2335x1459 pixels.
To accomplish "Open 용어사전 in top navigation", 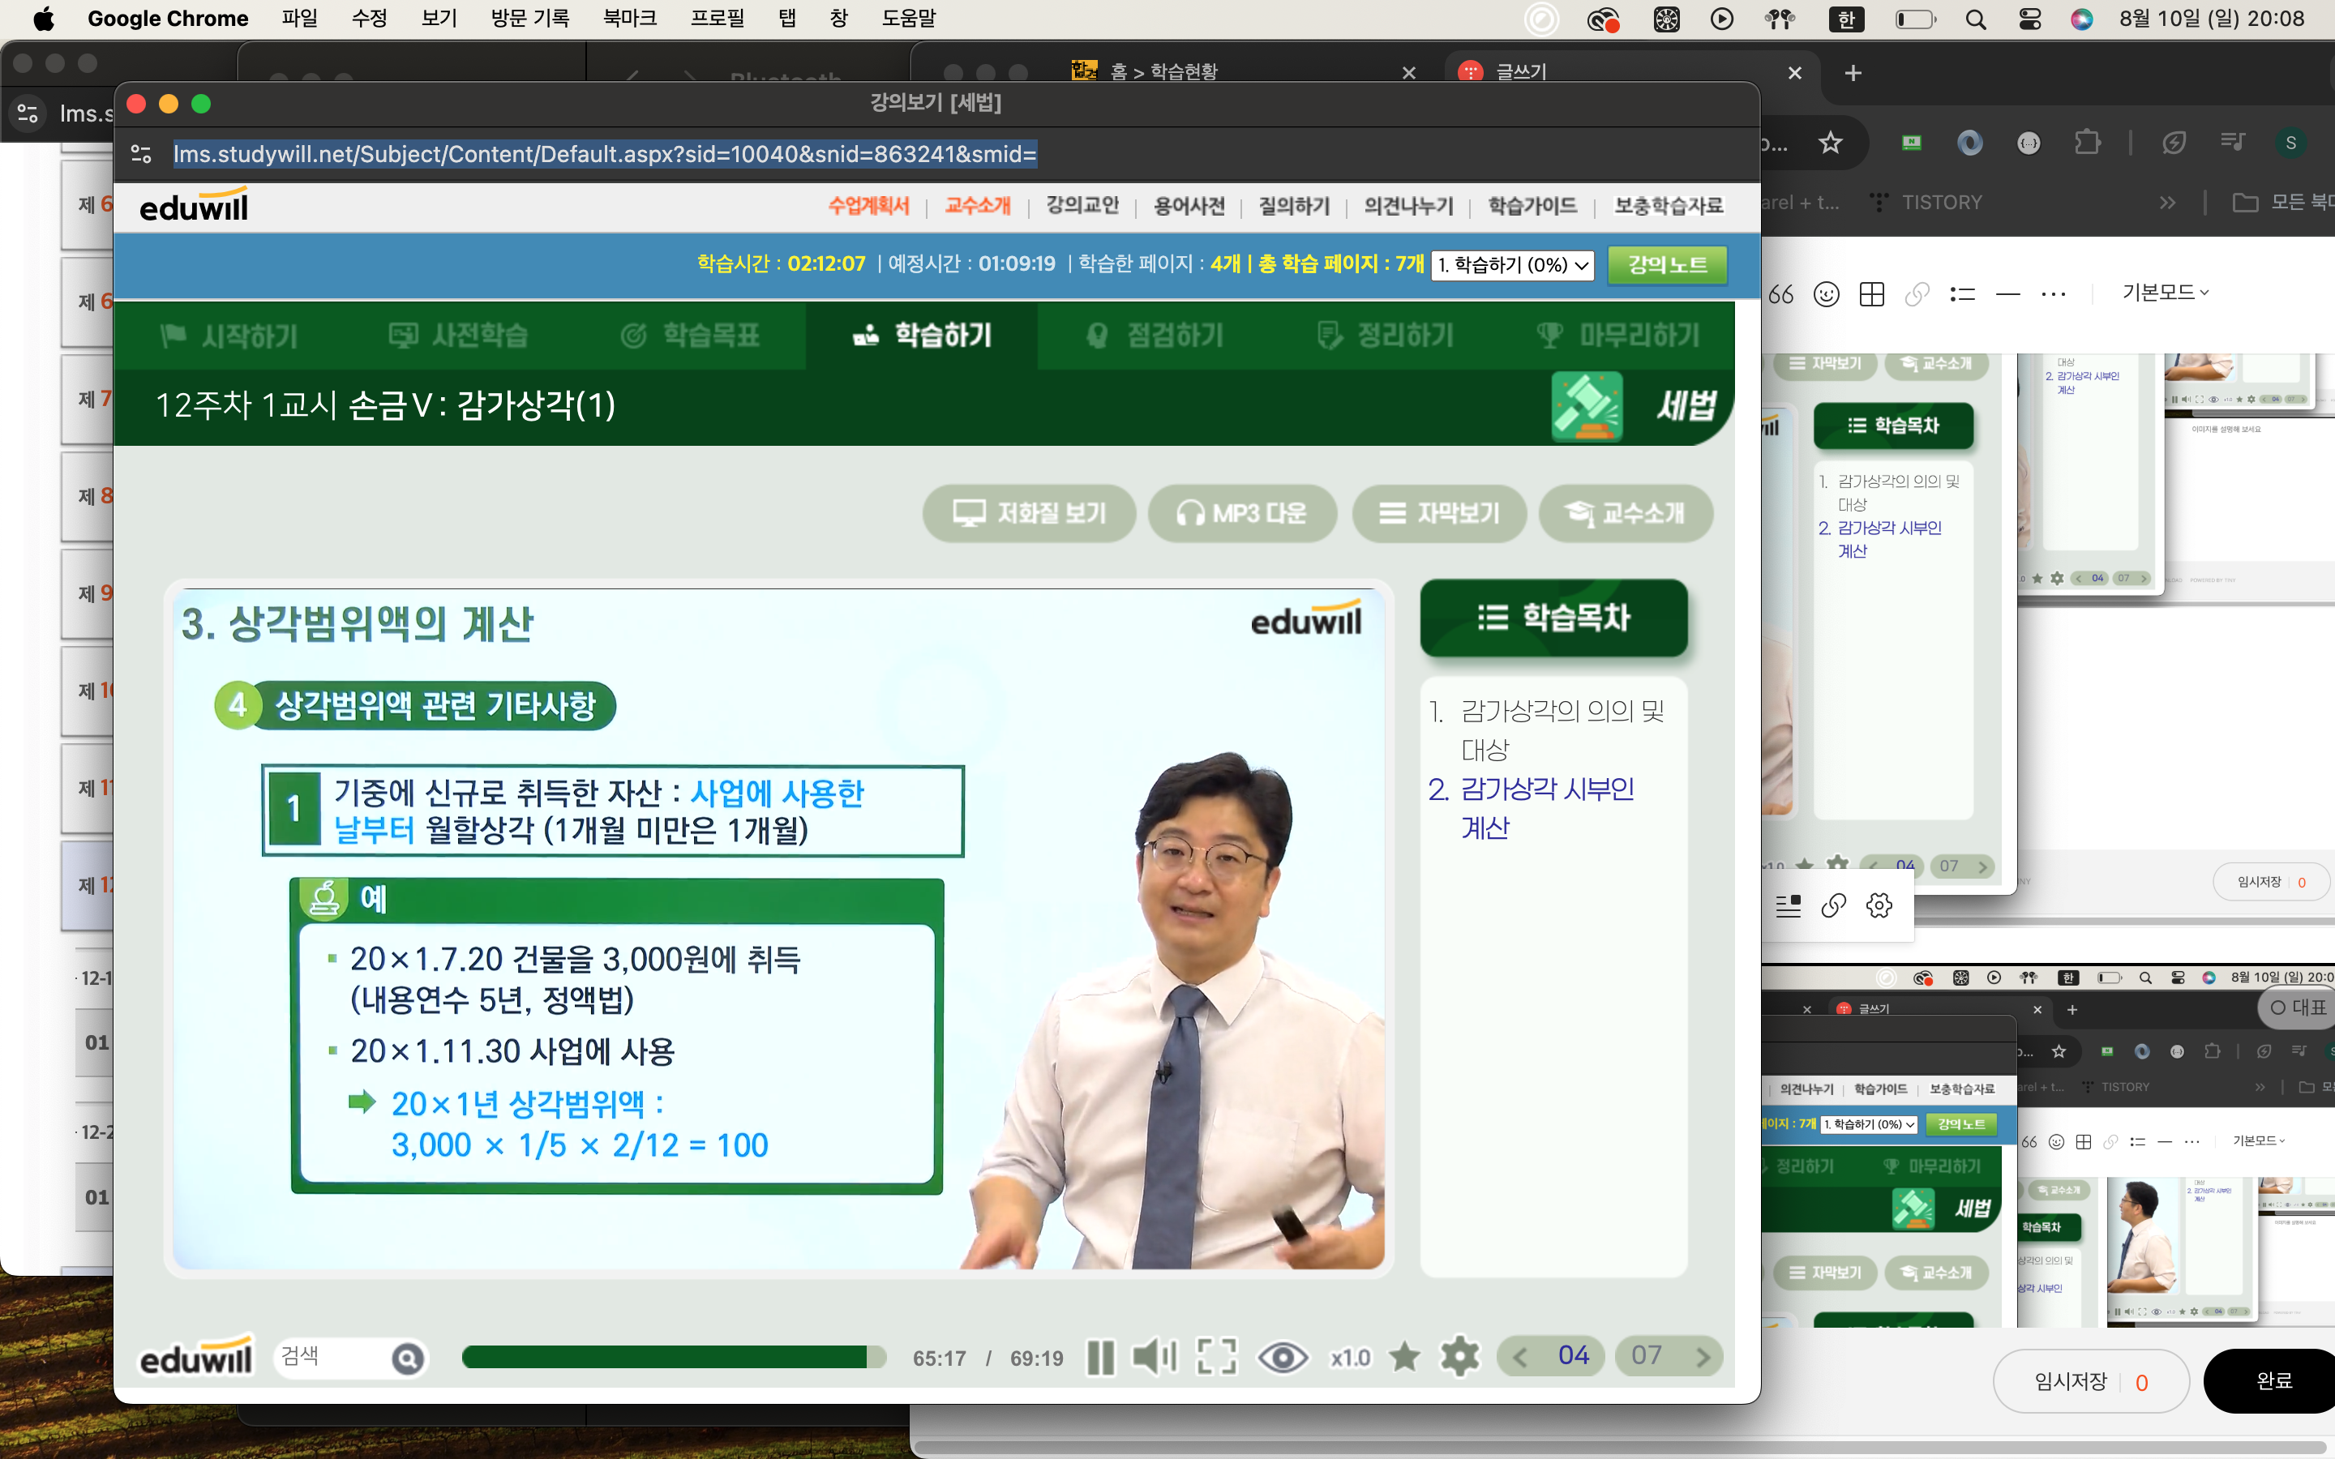I will 1189,206.
